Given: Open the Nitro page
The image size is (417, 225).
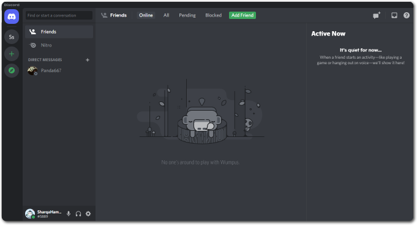Looking at the screenshot, I should 59,45.
